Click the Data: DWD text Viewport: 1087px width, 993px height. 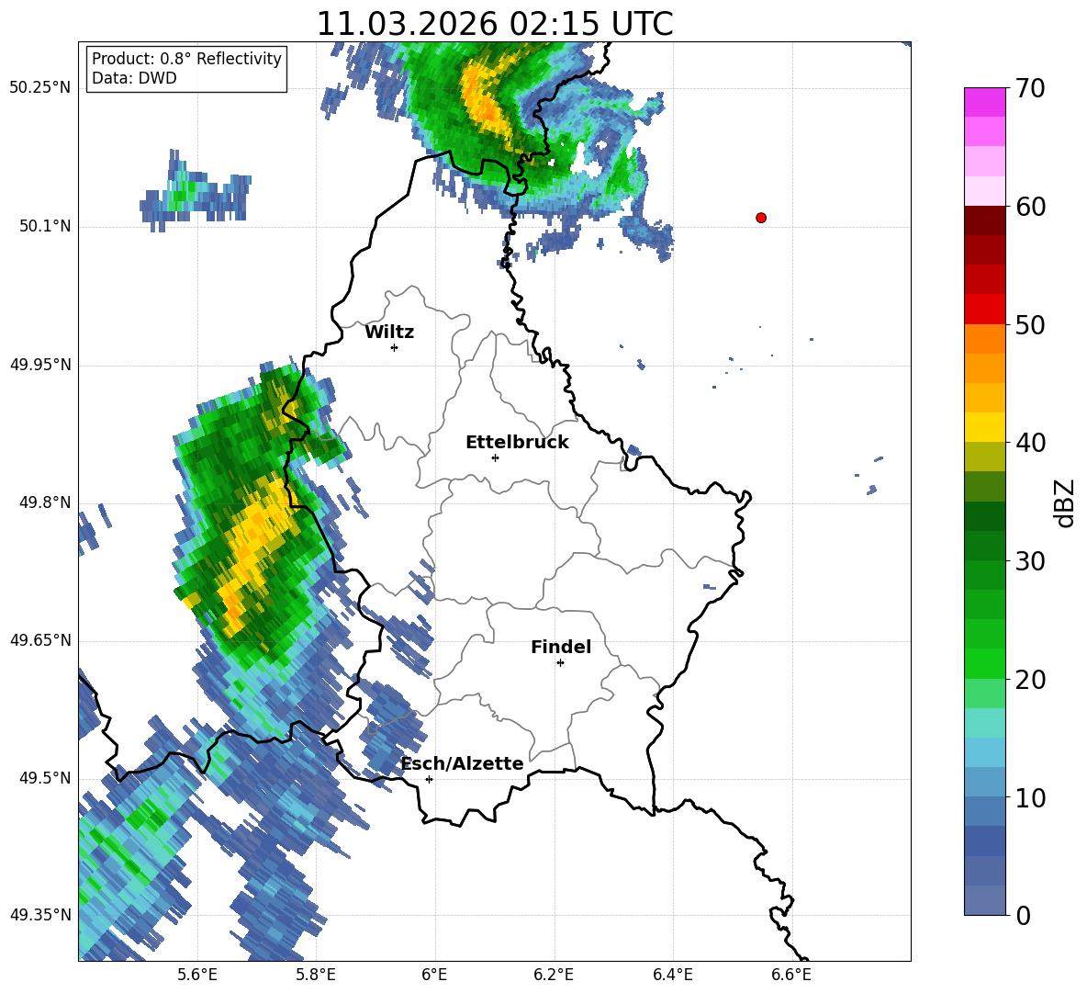(x=134, y=78)
